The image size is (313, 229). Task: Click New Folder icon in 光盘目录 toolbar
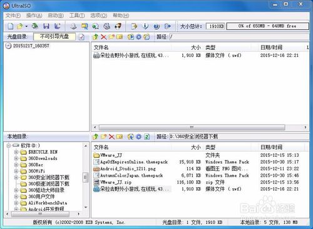111,37
